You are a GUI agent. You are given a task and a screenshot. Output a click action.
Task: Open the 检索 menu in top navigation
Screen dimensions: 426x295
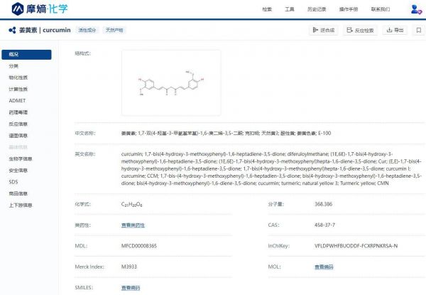click(267, 9)
